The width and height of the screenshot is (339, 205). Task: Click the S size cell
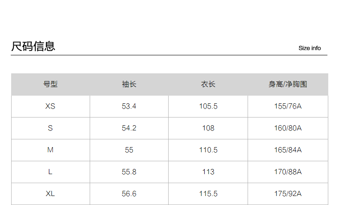pos(50,128)
